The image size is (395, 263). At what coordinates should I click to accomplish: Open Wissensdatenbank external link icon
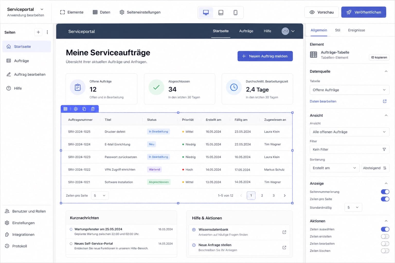tap(284, 232)
